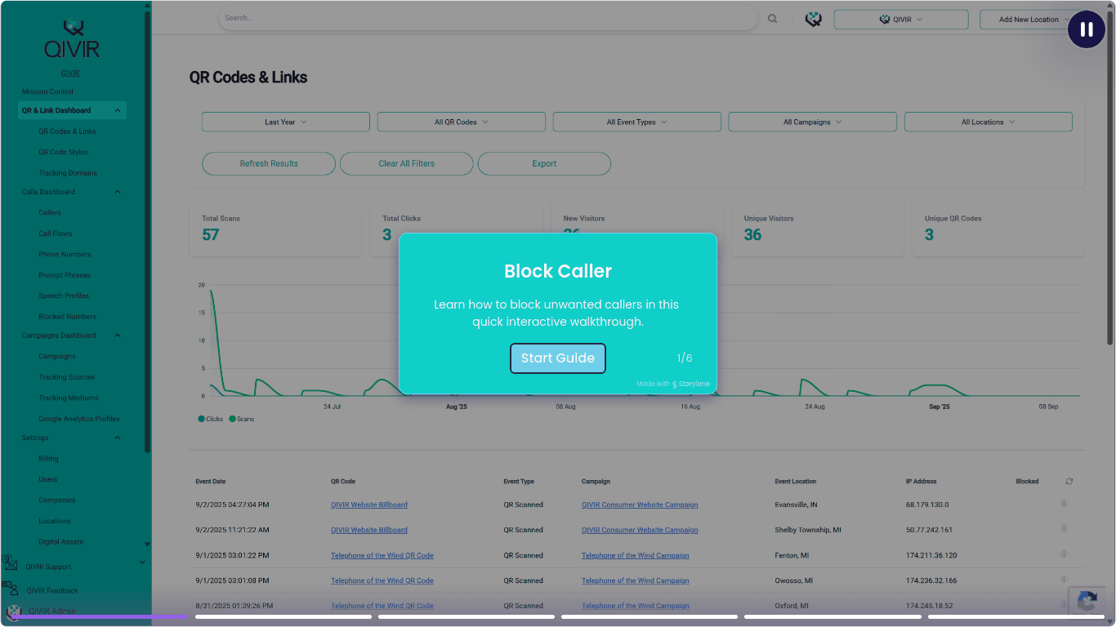Open row options for IP 68.179.130.0

pyautogui.click(x=1064, y=504)
